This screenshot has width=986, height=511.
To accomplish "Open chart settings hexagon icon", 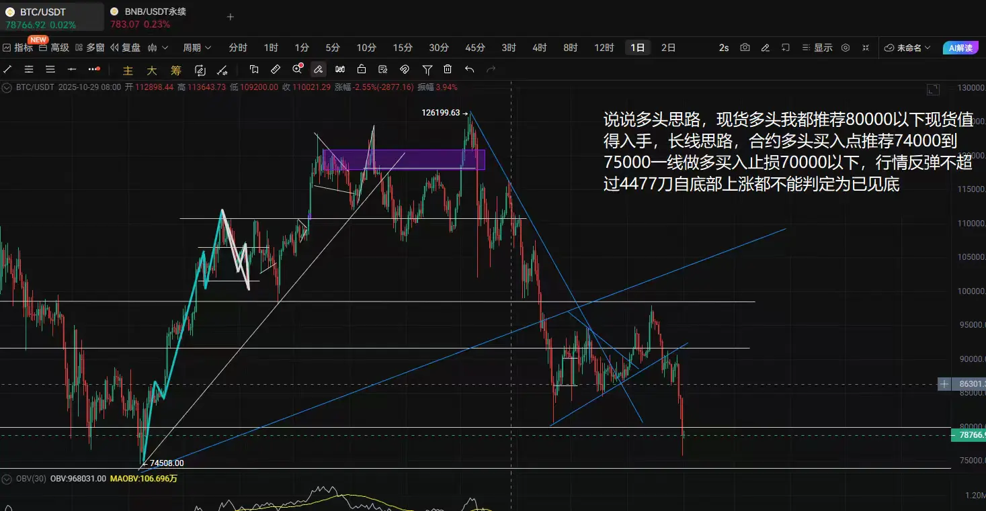I will point(846,48).
